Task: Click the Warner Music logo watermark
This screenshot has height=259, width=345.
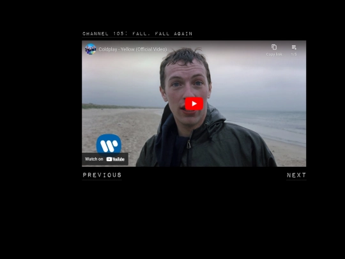Action: [x=109, y=145]
